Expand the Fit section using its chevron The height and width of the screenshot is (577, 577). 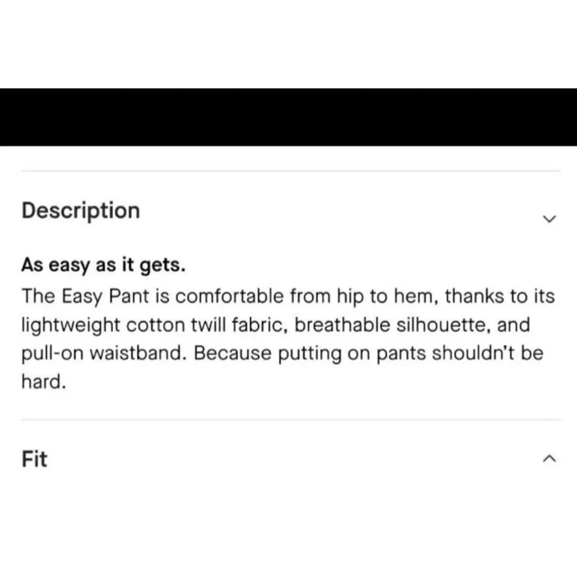(x=549, y=459)
